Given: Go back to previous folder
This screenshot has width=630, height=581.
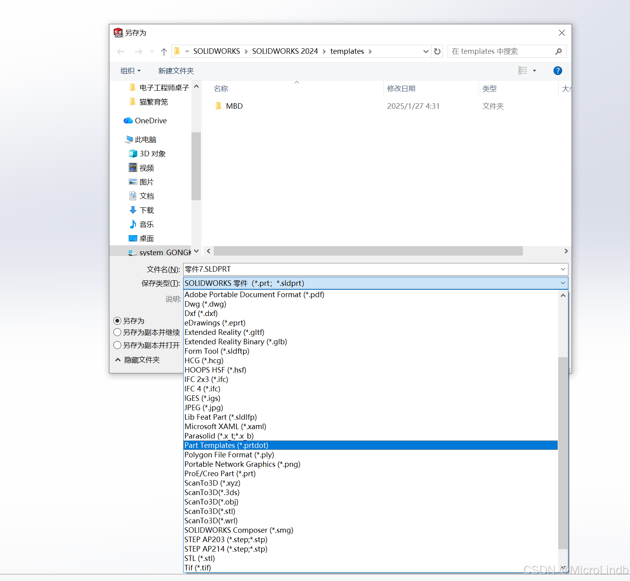Looking at the screenshot, I should coord(121,51).
